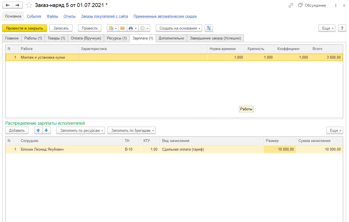Move row up with blue arrow
The width and height of the screenshot is (349, 222).
coord(38,130)
